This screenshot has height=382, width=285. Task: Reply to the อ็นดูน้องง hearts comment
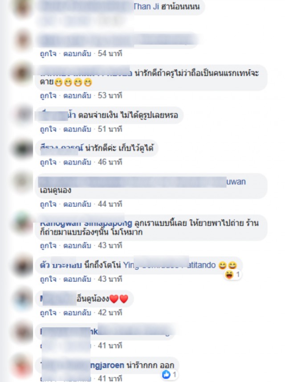coord(77,312)
